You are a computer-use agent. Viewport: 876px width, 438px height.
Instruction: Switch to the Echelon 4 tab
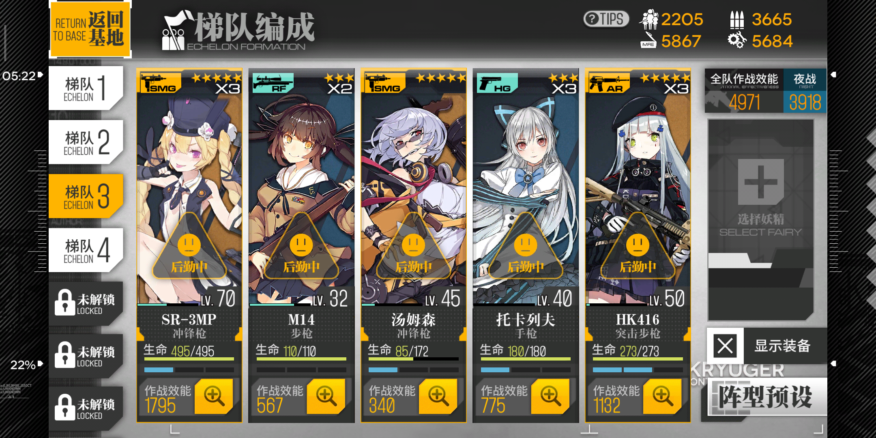point(86,250)
